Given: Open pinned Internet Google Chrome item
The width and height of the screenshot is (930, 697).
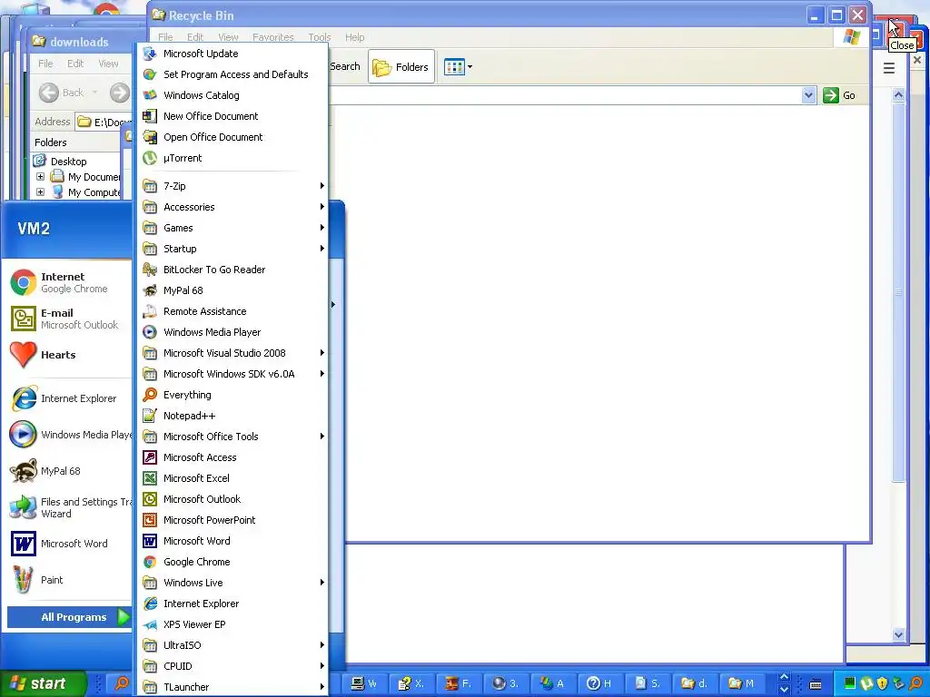Looking at the screenshot, I should tap(70, 283).
